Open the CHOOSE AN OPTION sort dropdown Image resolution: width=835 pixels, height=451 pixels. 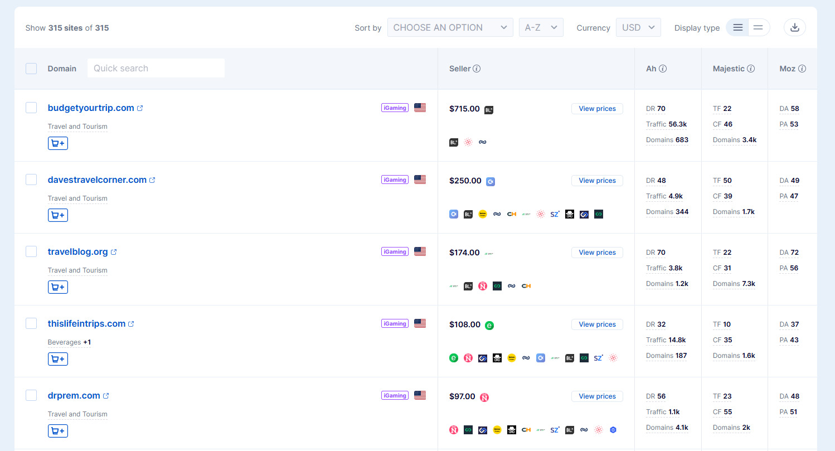click(x=449, y=27)
